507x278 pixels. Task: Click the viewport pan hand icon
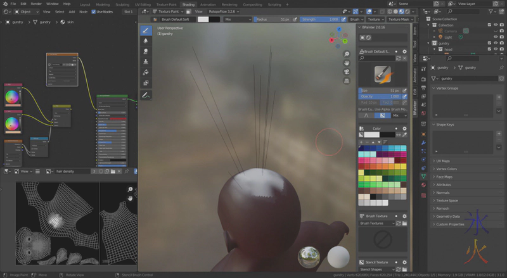346,63
